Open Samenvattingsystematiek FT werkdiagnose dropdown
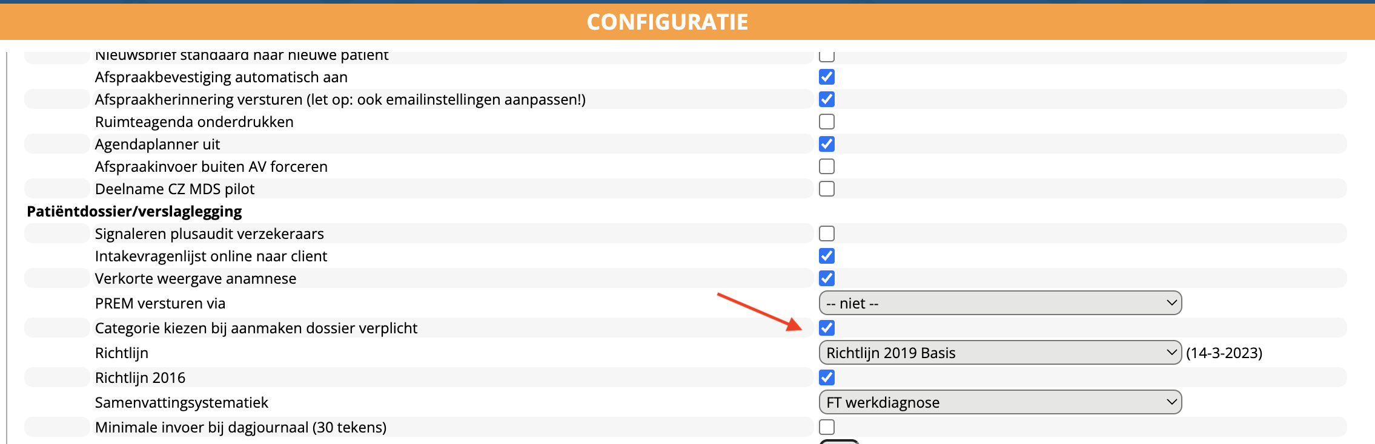 (999, 402)
